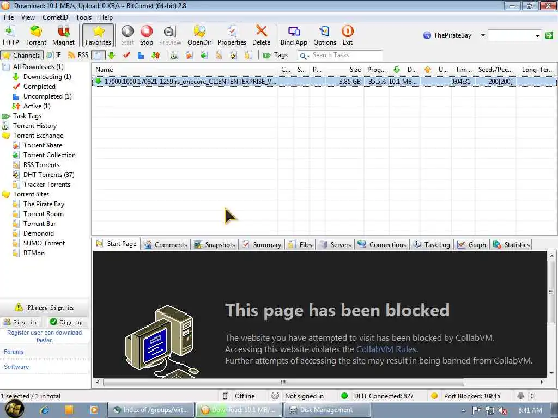
Task: Switch to the Statistics tab
Action: coord(511,244)
